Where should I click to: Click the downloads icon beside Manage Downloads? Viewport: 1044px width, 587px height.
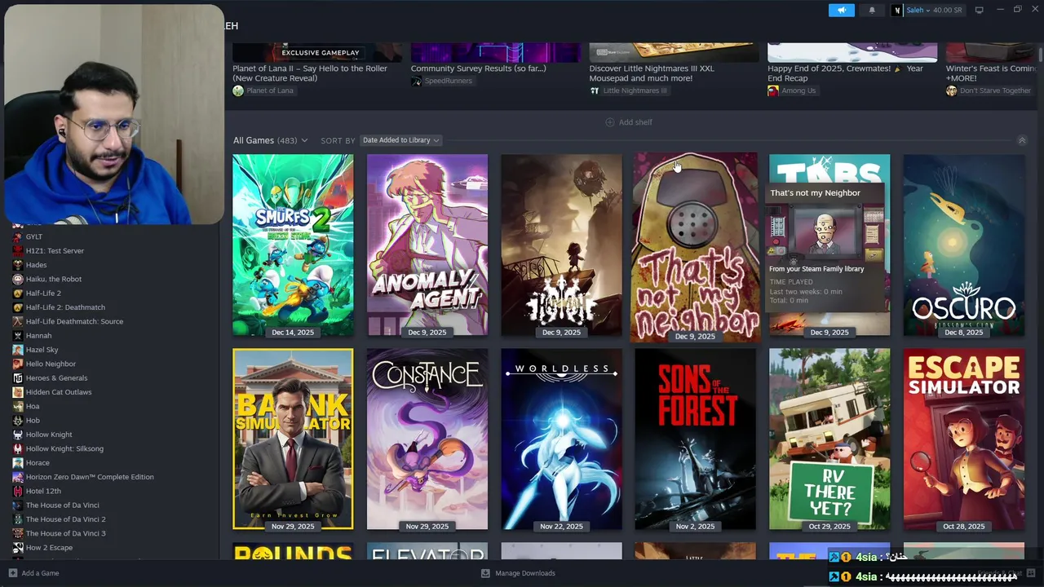click(485, 573)
